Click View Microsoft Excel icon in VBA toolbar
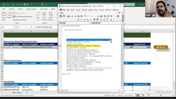The width and height of the screenshot is (176, 99). 61,16
